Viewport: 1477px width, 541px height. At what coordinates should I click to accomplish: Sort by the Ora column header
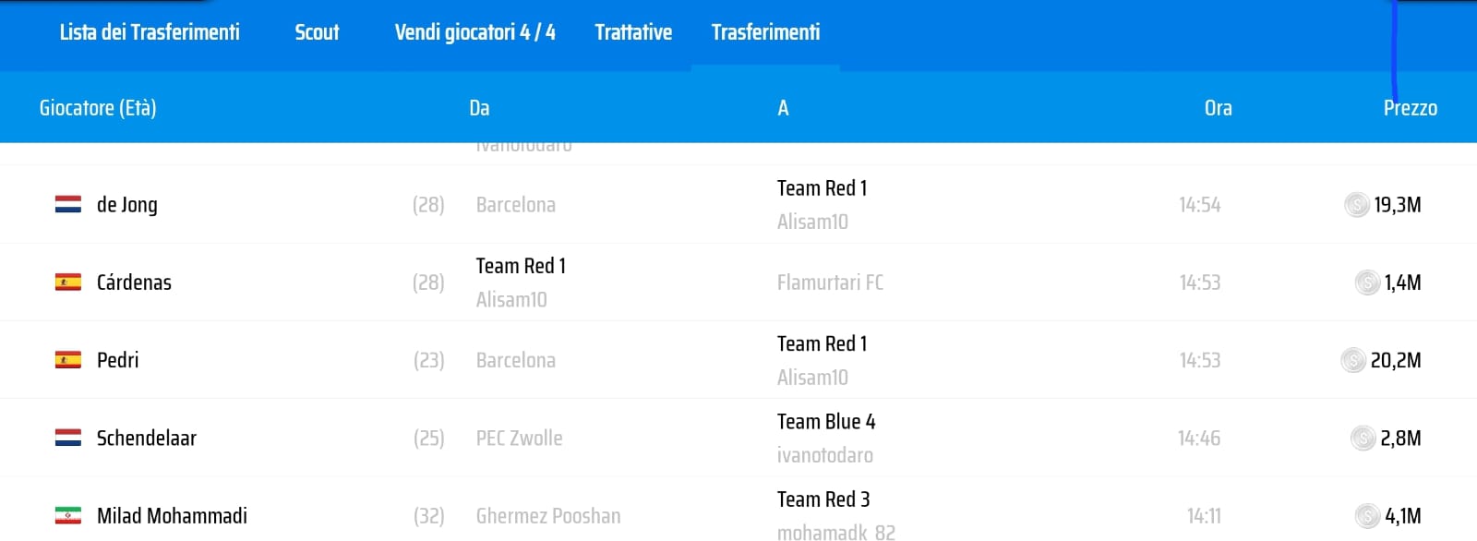click(1218, 108)
